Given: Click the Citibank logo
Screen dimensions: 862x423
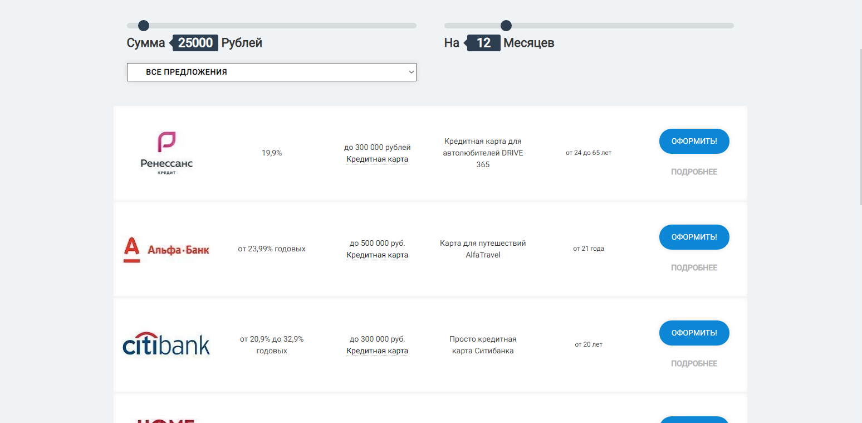Looking at the screenshot, I should (x=166, y=344).
